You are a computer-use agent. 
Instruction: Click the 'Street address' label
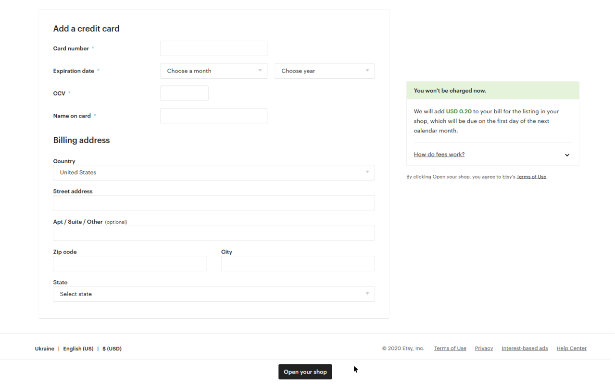(73, 191)
